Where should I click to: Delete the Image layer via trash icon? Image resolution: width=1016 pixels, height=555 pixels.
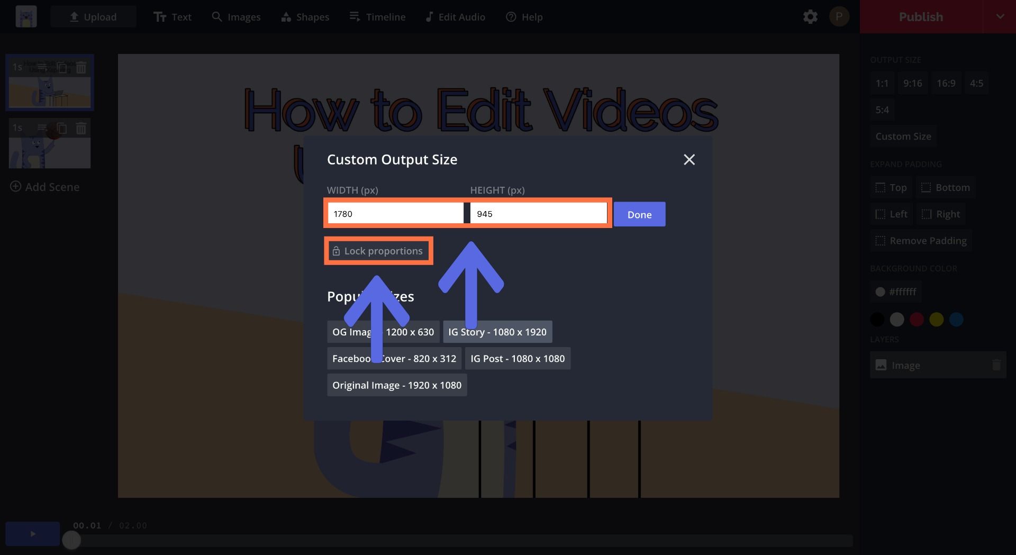pos(996,365)
